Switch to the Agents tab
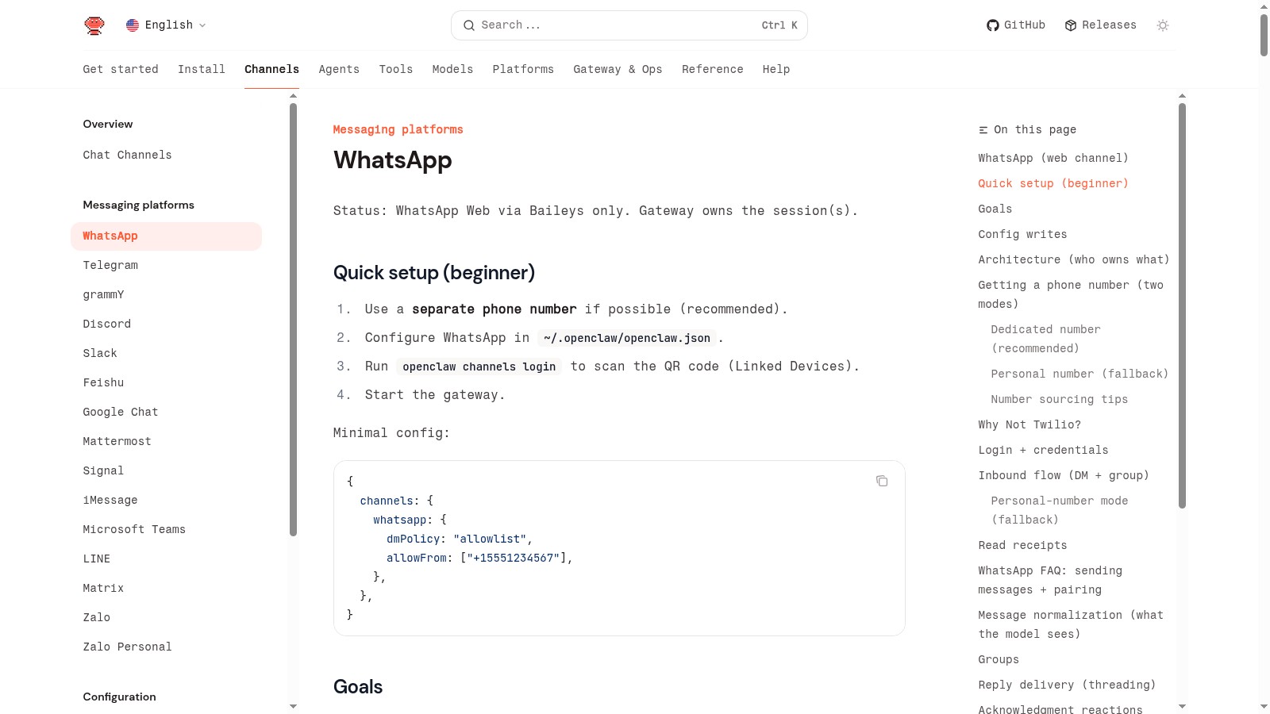 coord(339,70)
